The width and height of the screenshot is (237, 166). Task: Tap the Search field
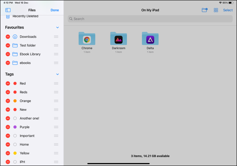pos(150,19)
